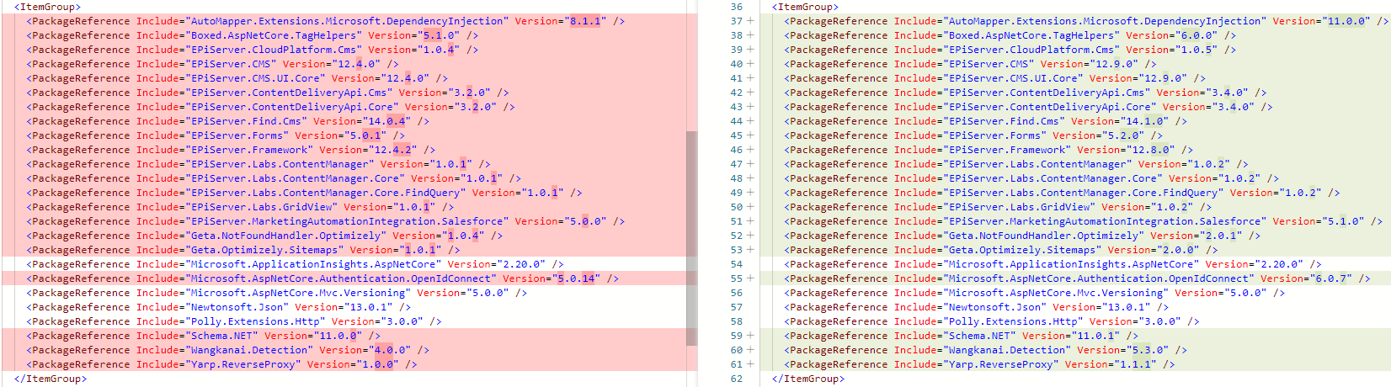Viewport: 1391px width, 387px height.
Task: Click the plus marker beside line 59
Action: [750, 336]
